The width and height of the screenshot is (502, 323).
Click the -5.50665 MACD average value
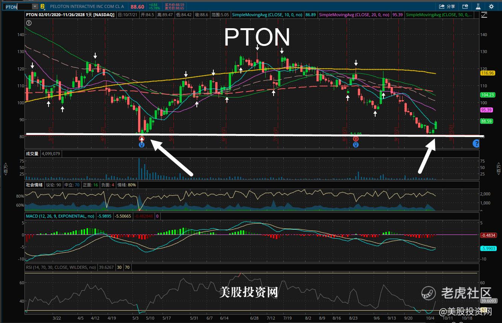123,216
